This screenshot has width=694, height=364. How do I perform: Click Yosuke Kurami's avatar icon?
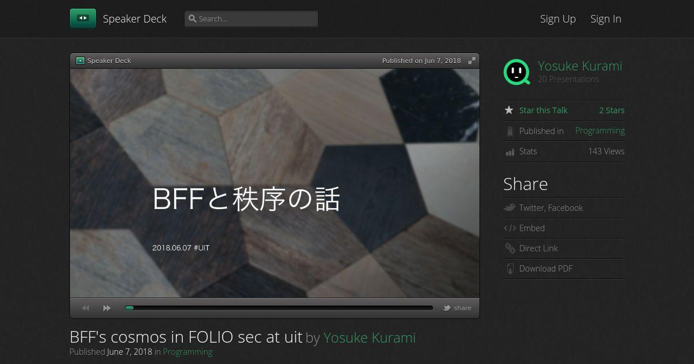516,72
